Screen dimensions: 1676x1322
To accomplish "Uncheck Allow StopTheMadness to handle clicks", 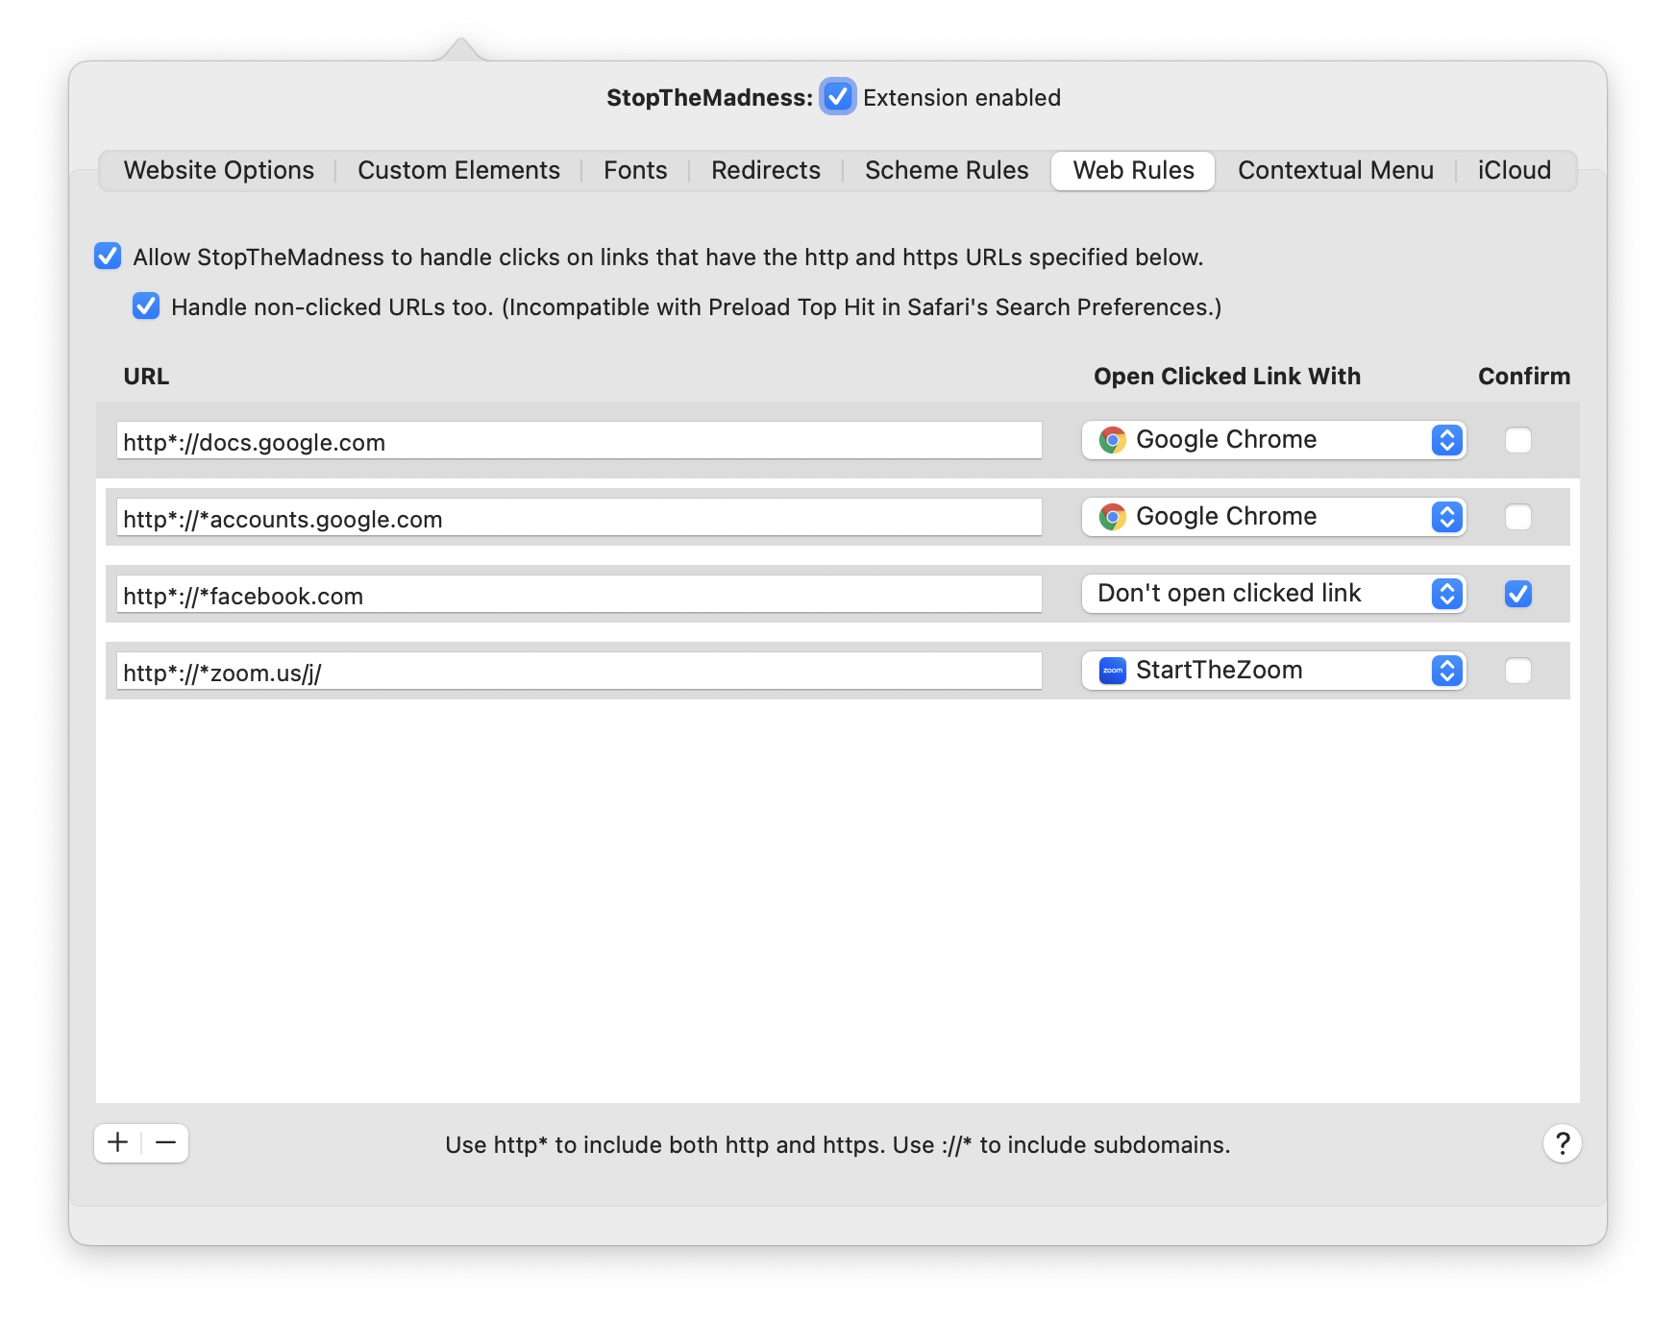I will pyautogui.click(x=108, y=257).
